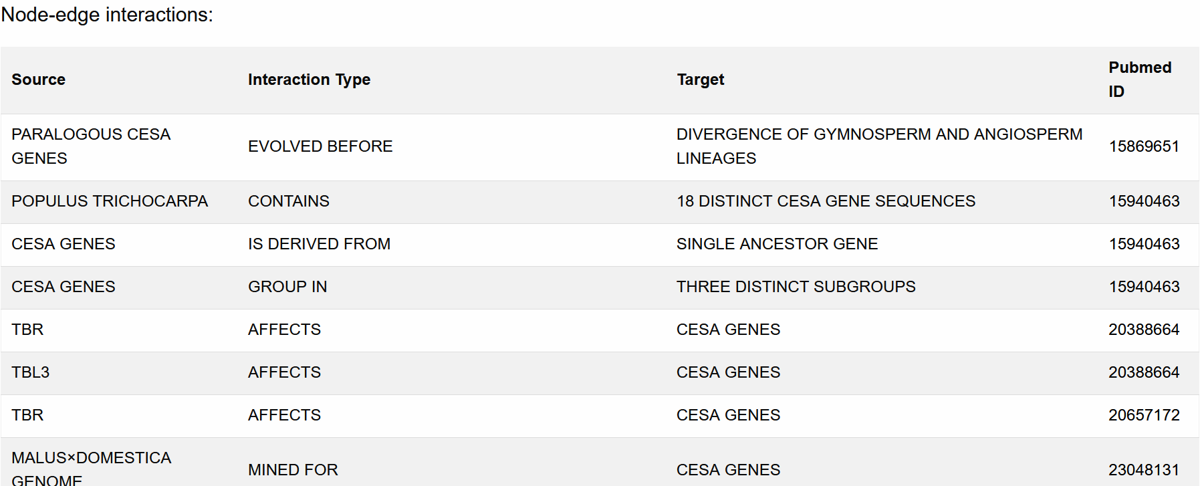Screen dimensions: 1200x486
Task: Open Pubmed ID 23048131
Action: 1144,470
